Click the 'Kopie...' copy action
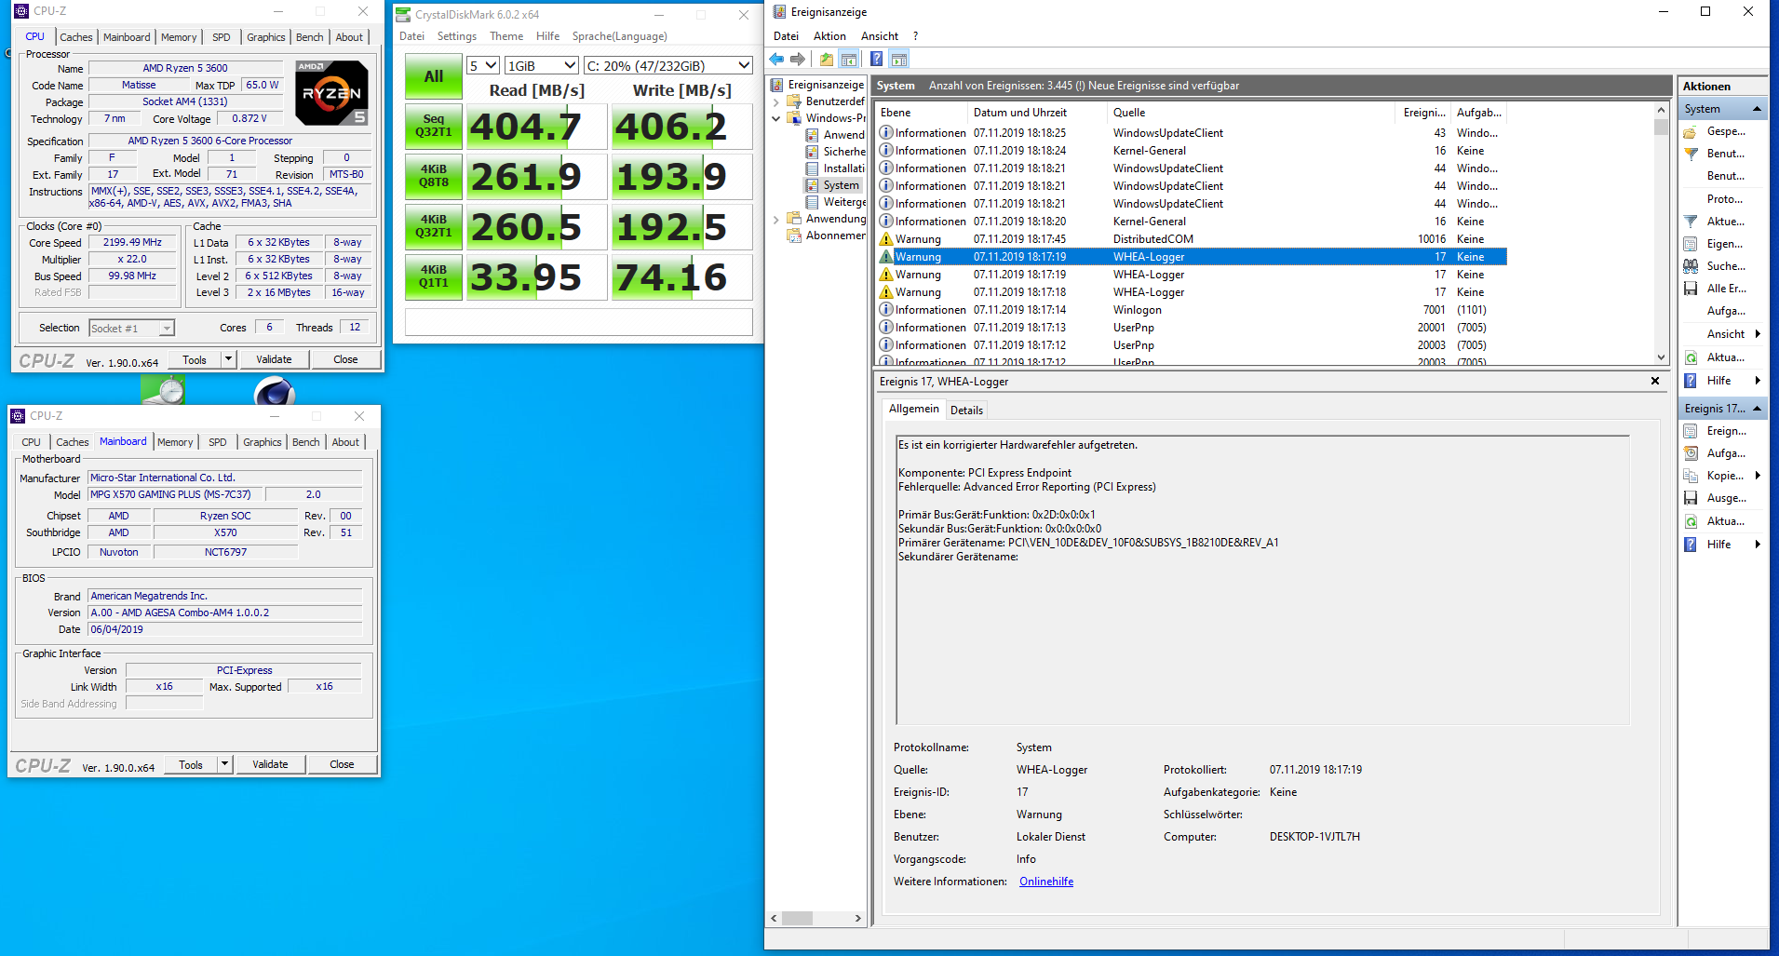Viewport: 1779px width, 956px height. [x=1725, y=476]
